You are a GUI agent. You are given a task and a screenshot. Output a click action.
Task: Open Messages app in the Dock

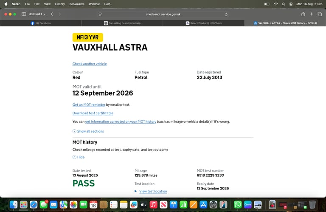(x=43, y=205)
